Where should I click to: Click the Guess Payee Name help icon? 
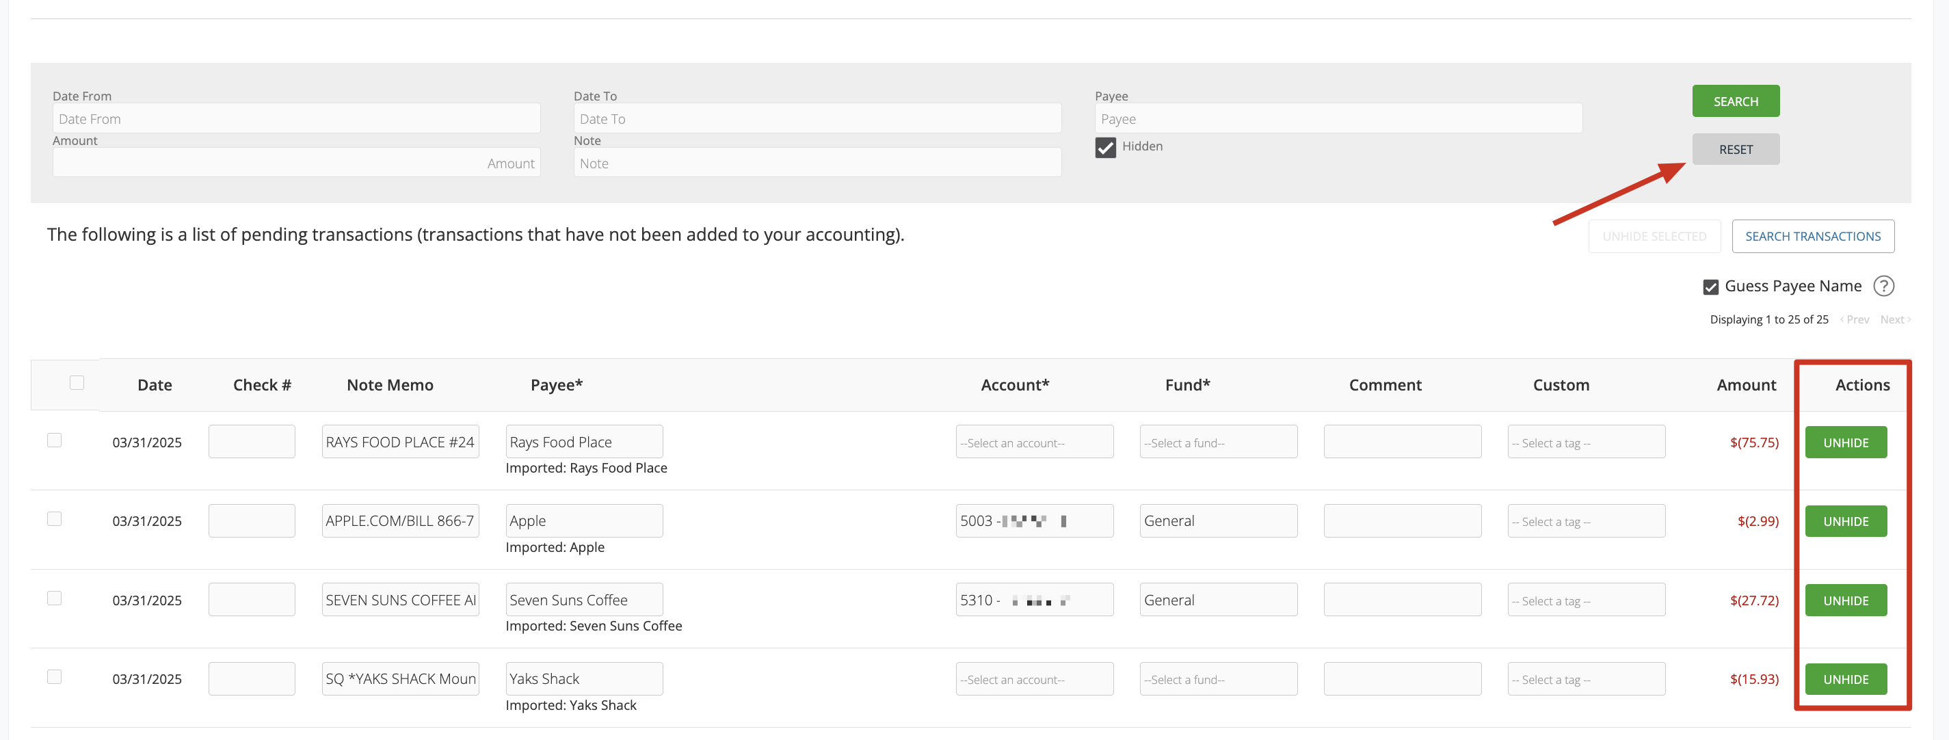pos(1883,286)
